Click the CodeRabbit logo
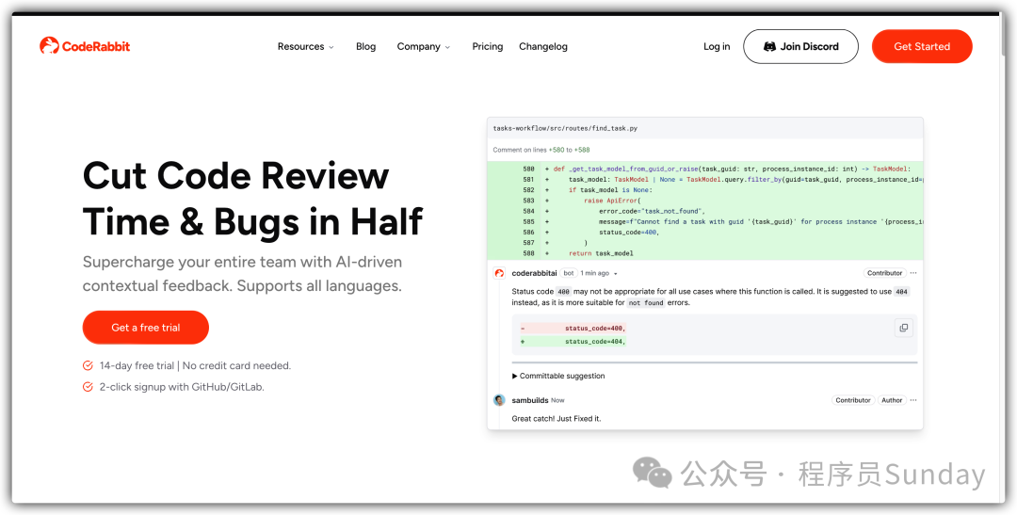This screenshot has height=515, width=1017. tap(85, 46)
